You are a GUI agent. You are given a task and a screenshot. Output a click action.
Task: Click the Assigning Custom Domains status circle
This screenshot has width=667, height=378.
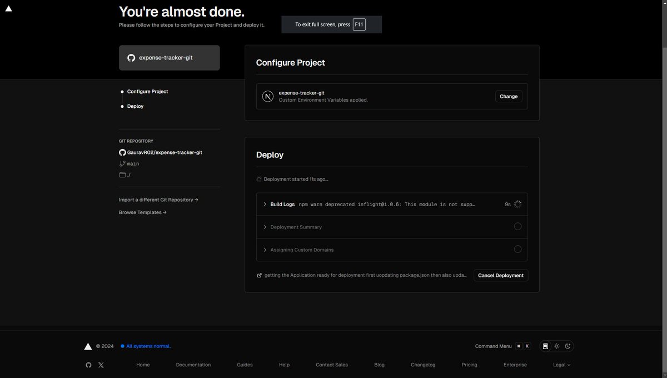(x=517, y=249)
